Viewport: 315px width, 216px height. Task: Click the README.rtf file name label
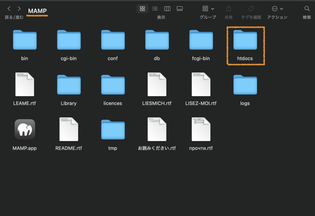[x=69, y=148]
